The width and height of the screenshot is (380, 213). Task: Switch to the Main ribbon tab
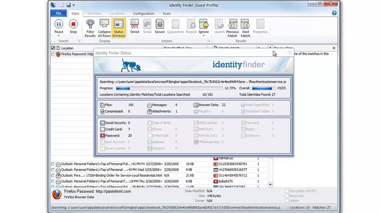point(75,13)
